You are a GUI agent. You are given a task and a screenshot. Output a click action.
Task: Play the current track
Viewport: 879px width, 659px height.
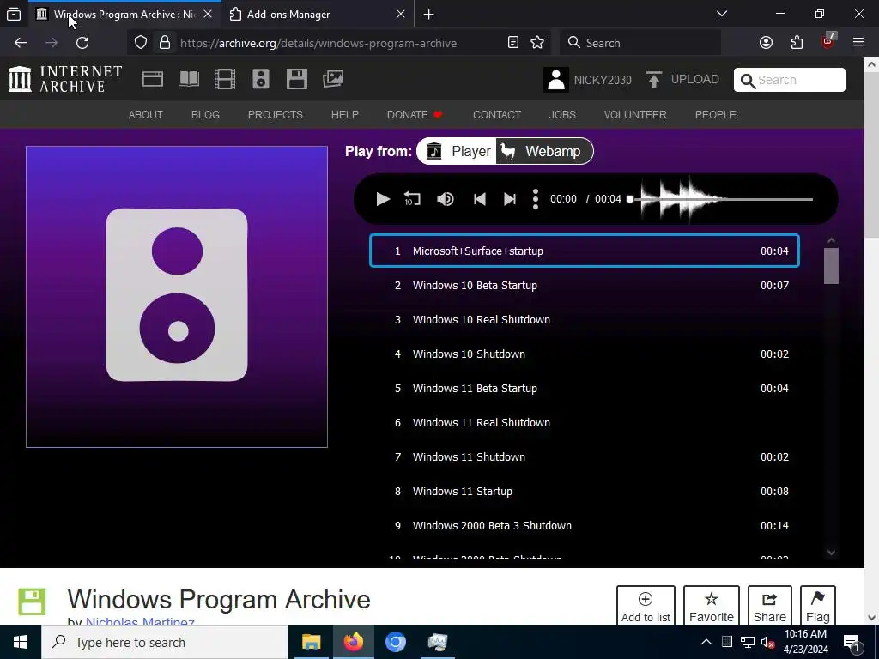coord(383,199)
